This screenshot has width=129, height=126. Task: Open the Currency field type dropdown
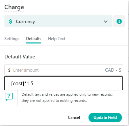(58, 21)
